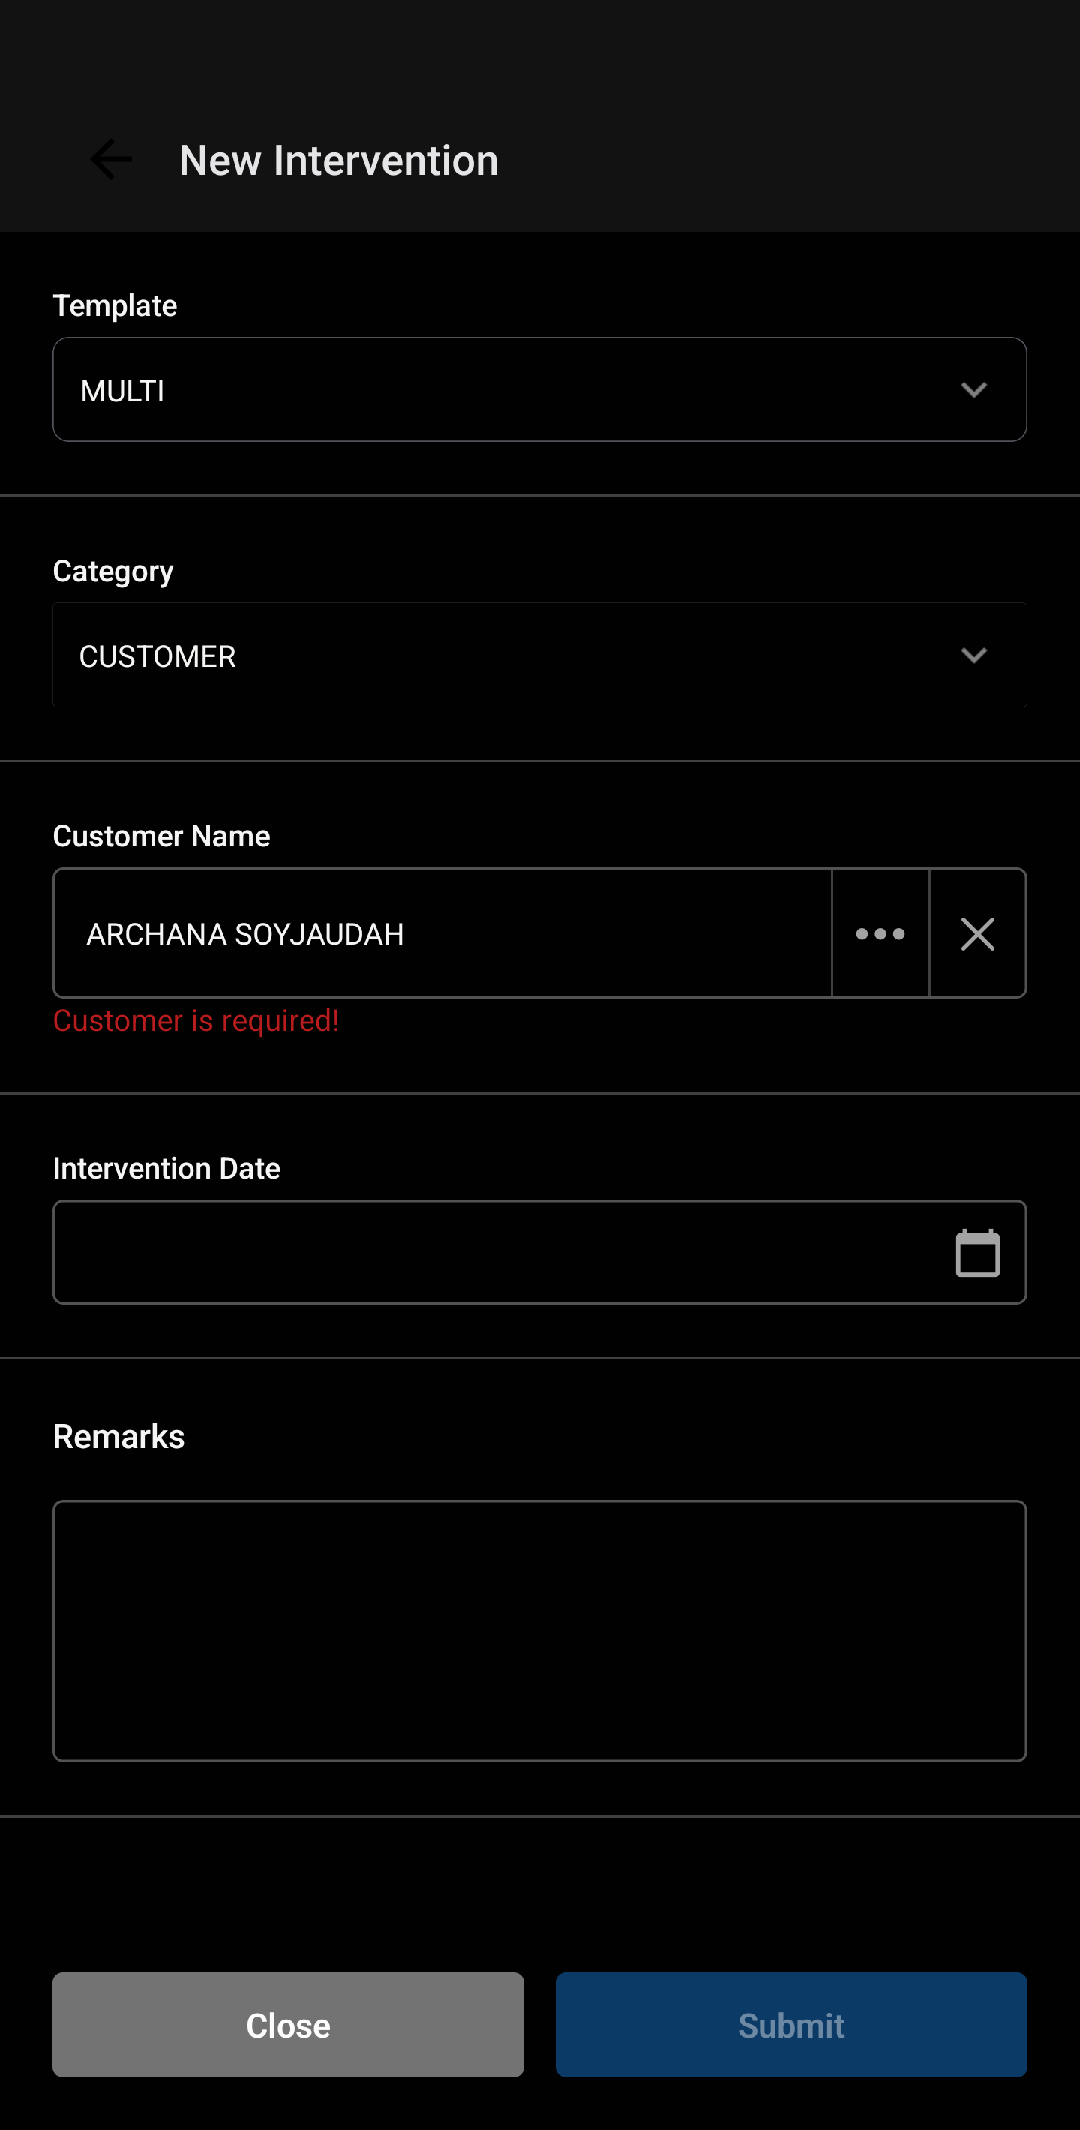Open the Template dropdown showing MULTI

(x=496, y=390)
